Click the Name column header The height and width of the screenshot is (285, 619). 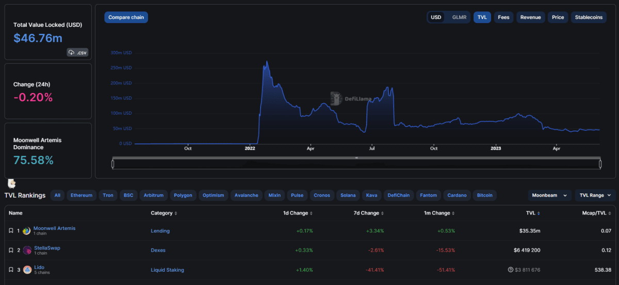(x=15, y=213)
